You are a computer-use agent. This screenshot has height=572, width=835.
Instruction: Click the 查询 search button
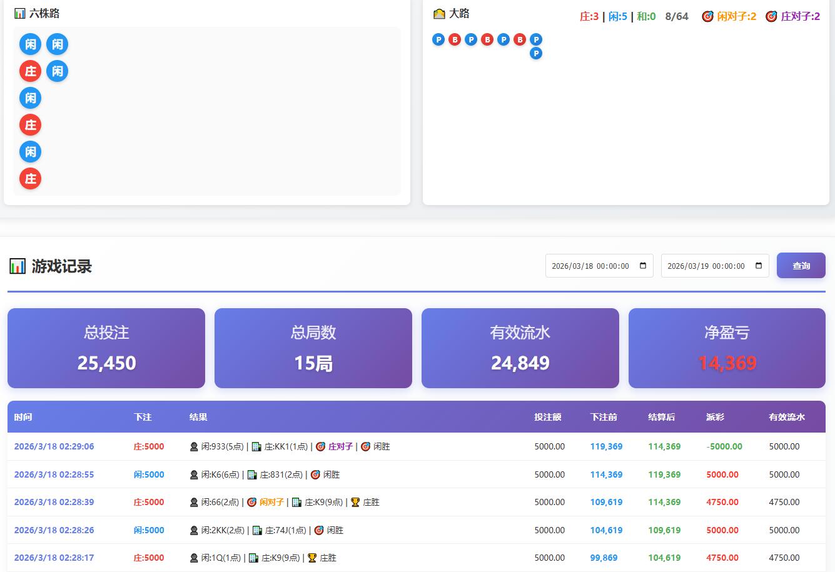pos(801,266)
